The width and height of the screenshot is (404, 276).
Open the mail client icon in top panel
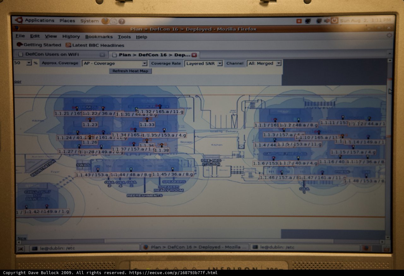pos(113,21)
